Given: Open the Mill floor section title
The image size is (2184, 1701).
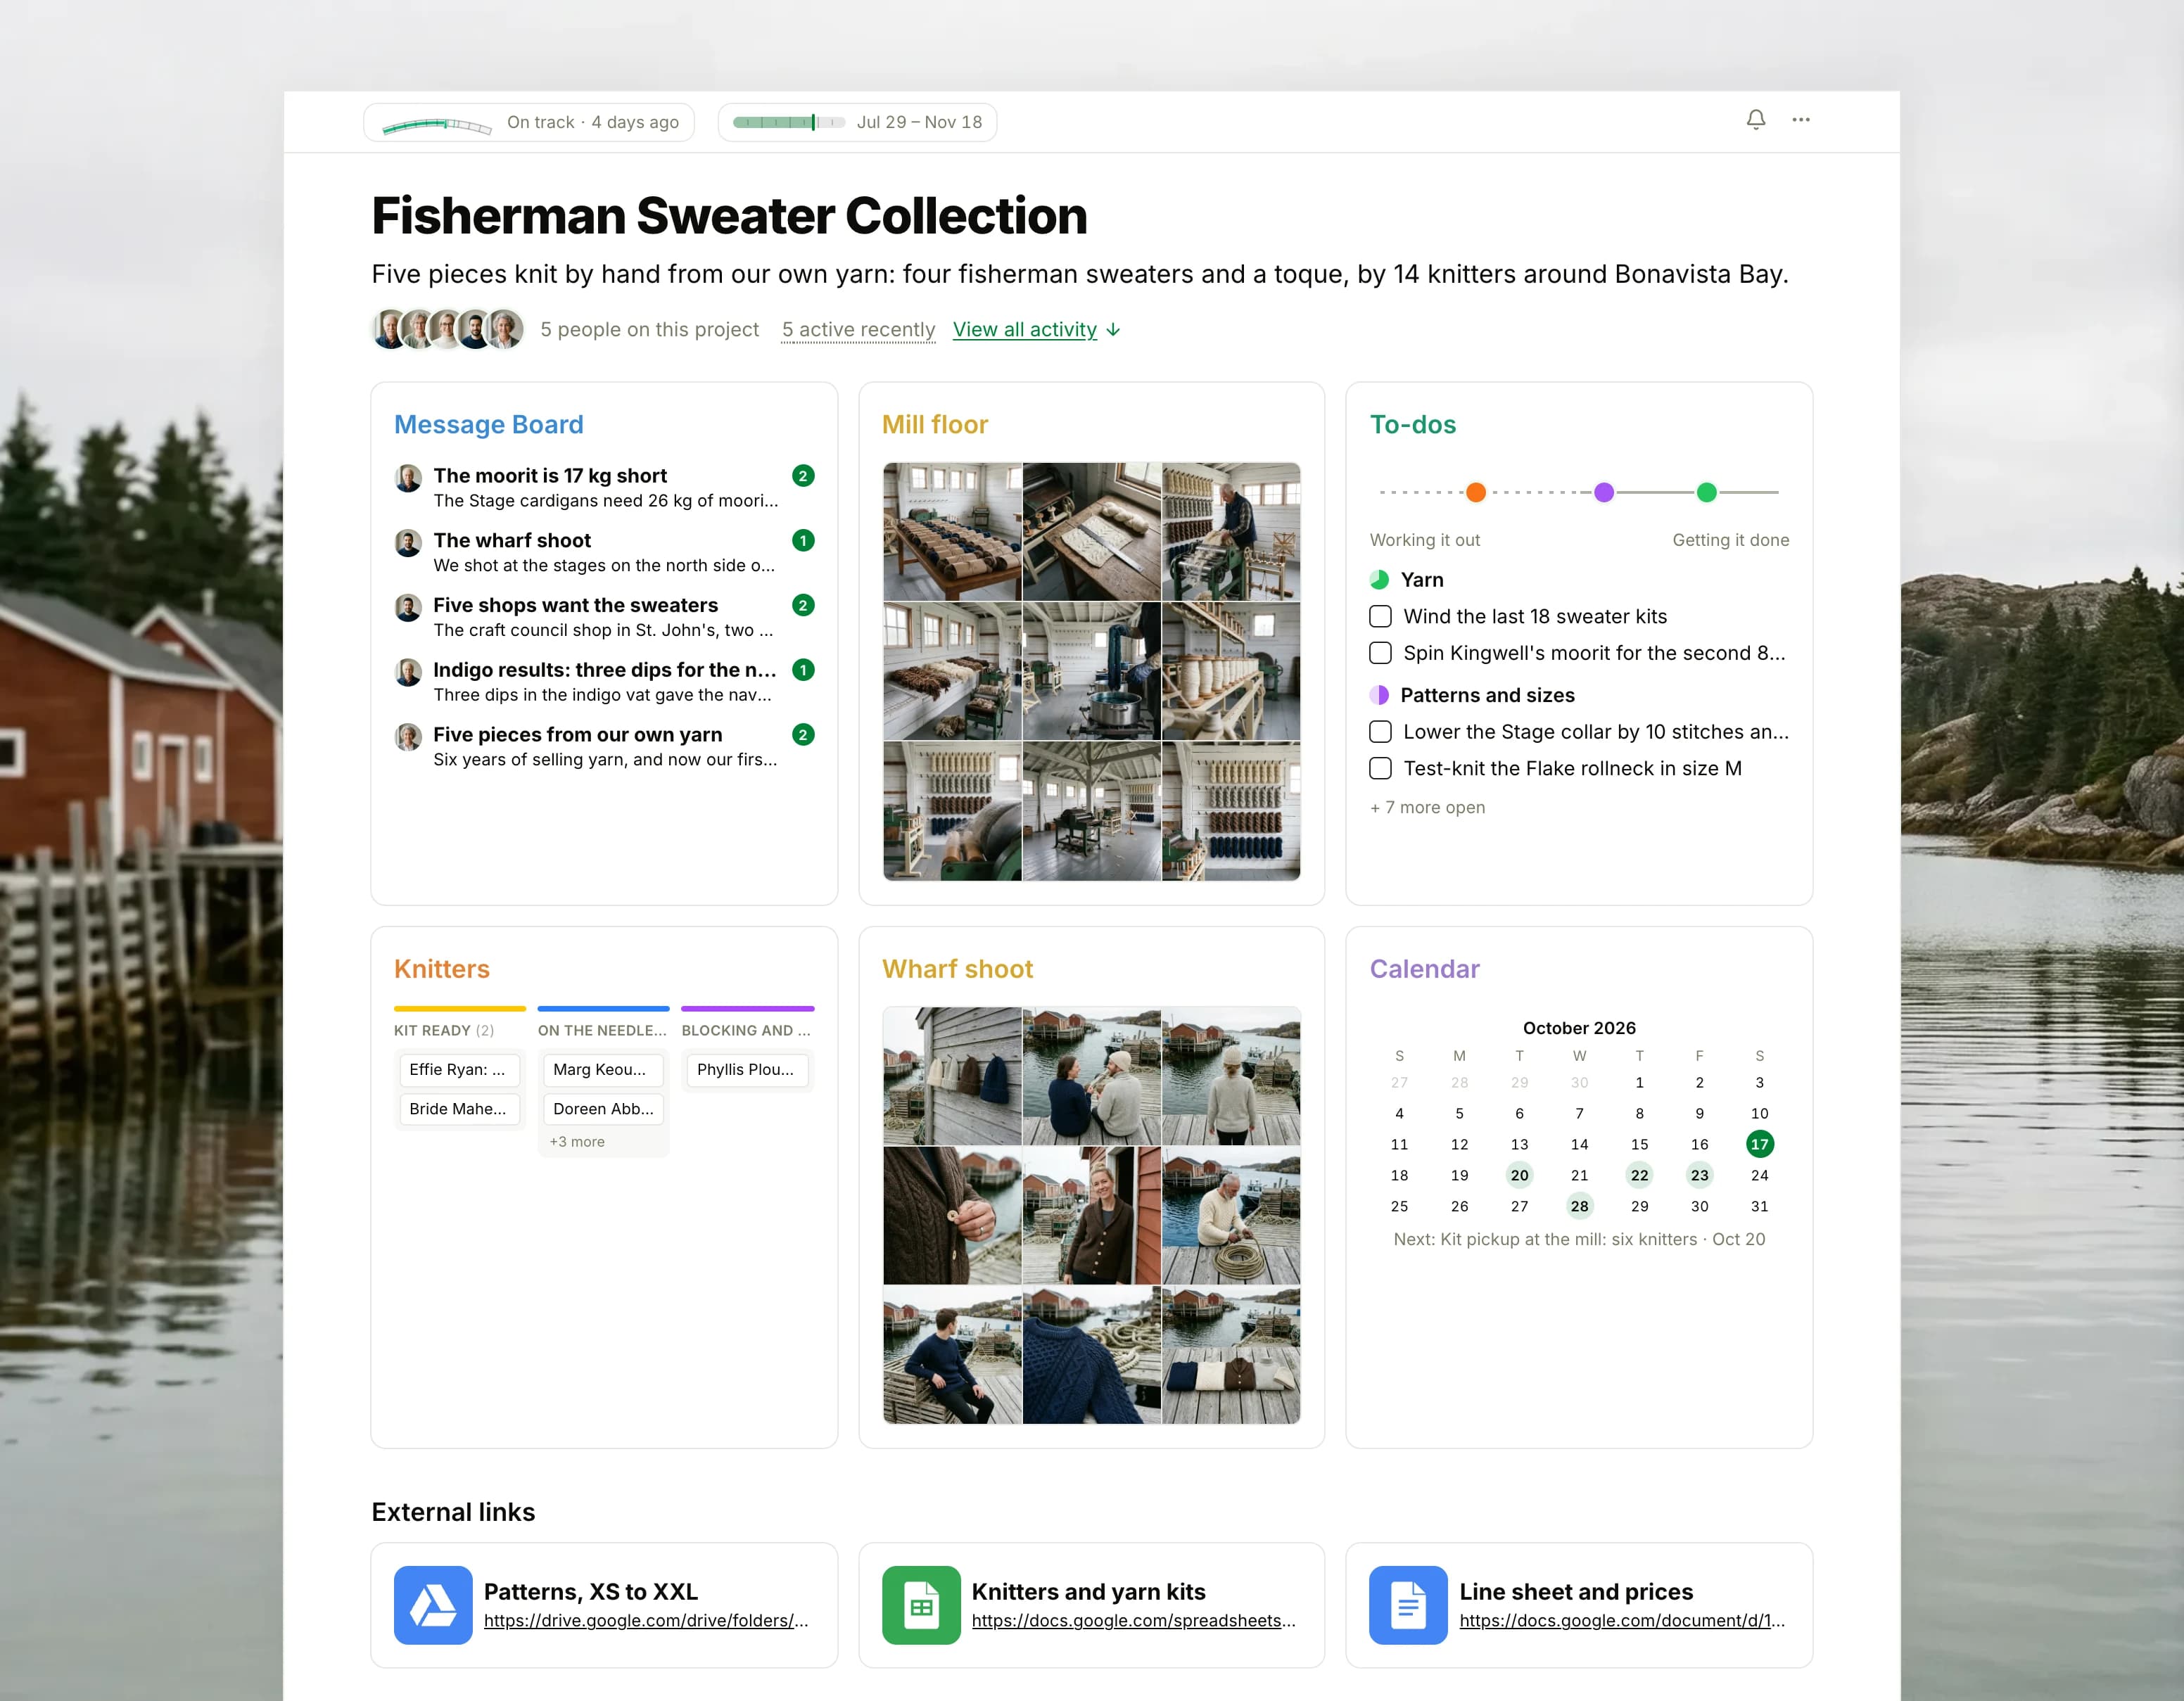Looking at the screenshot, I should coord(934,424).
